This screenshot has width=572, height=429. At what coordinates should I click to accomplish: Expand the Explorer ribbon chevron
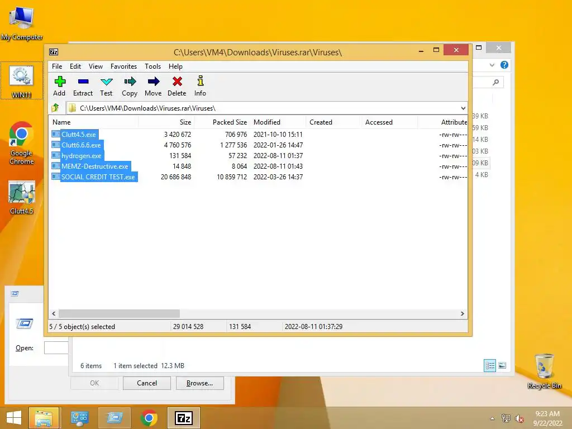(x=492, y=65)
